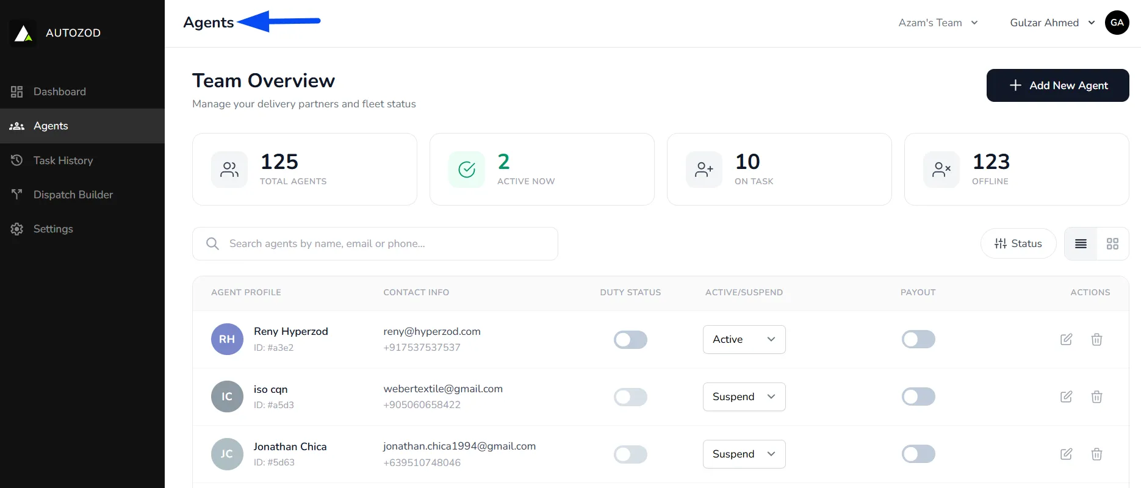1141x488 pixels.
Task: Open Suspend dropdown for Jonathan Chica
Action: click(744, 454)
